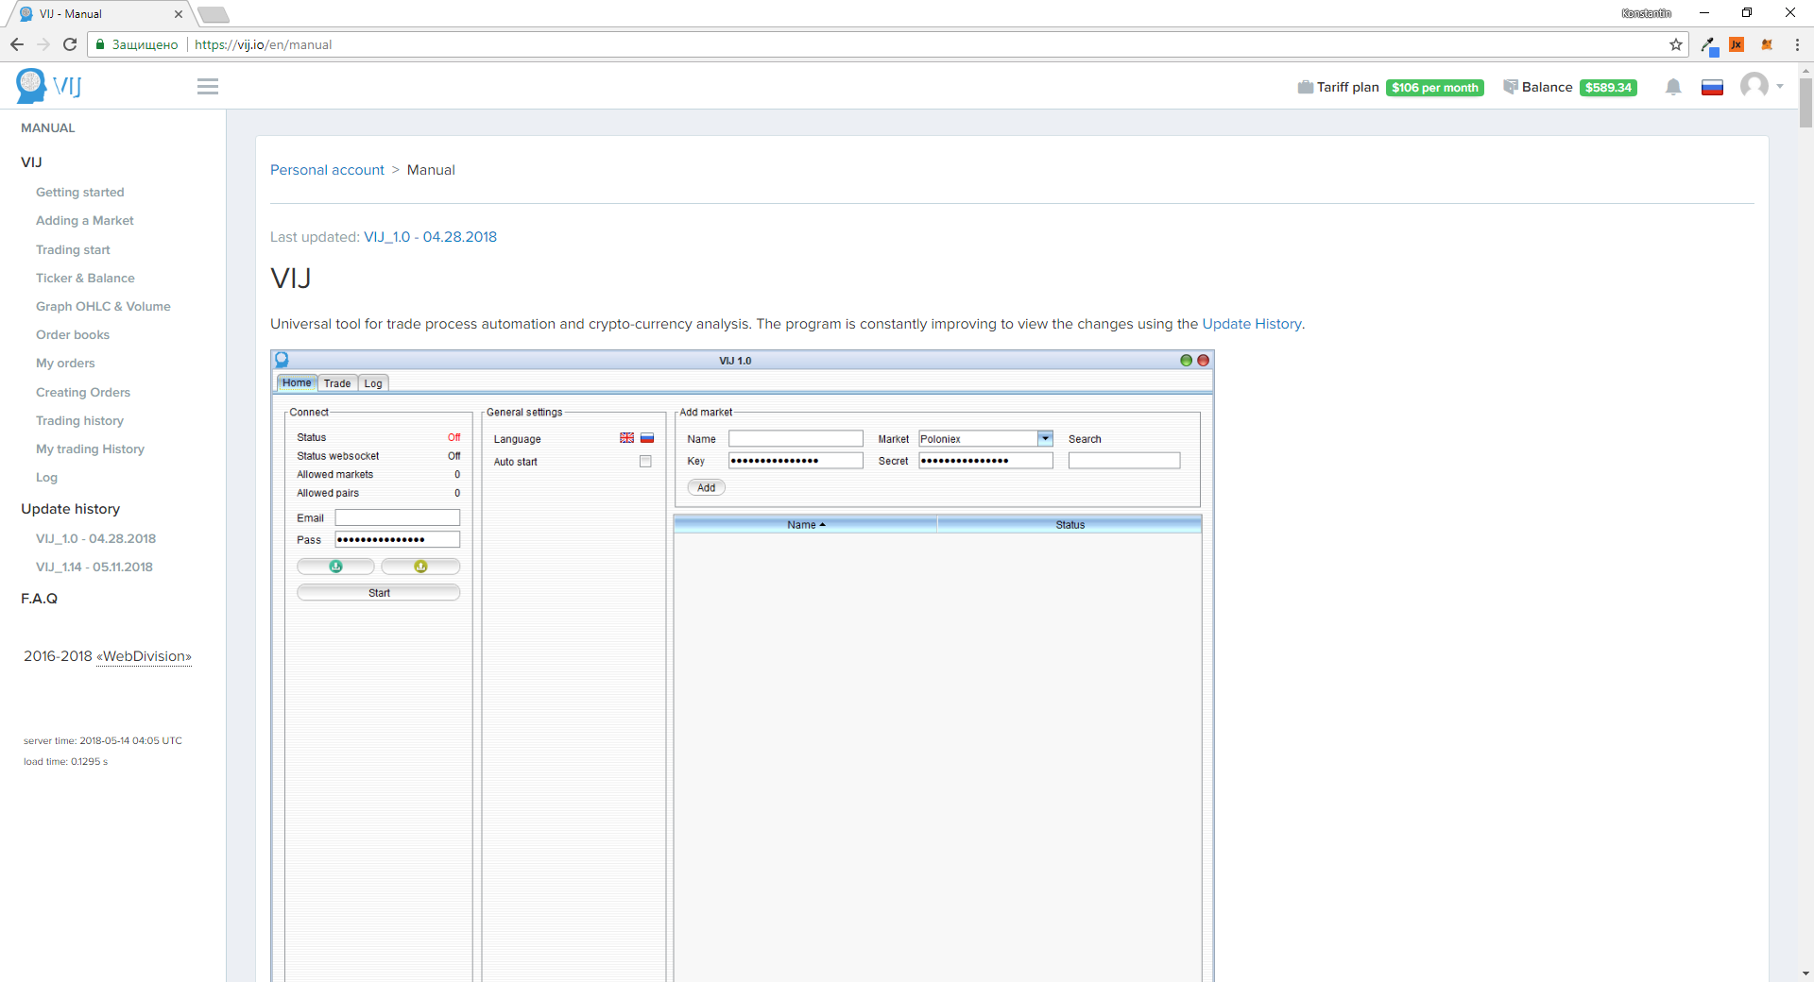Image resolution: width=1814 pixels, height=982 pixels.
Task: Click the VIJ logo in header
Action: click(49, 86)
